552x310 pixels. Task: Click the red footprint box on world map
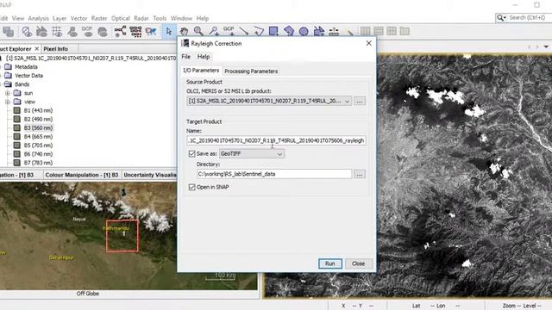(122, 236)
